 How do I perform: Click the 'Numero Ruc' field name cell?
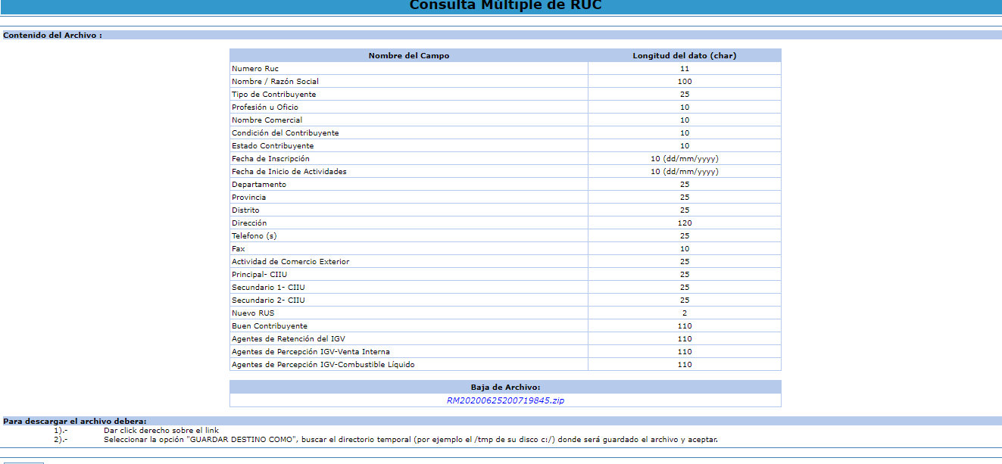(x=409, y=69)
